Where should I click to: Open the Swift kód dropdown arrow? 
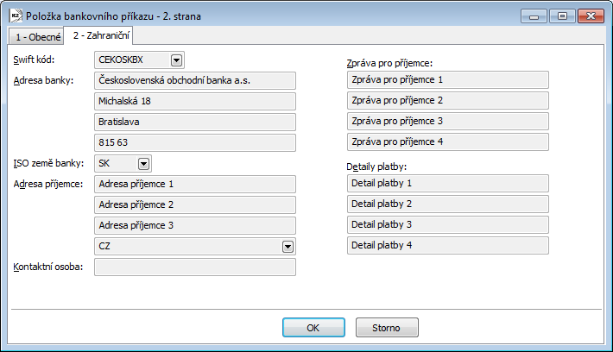click(177, 60)
